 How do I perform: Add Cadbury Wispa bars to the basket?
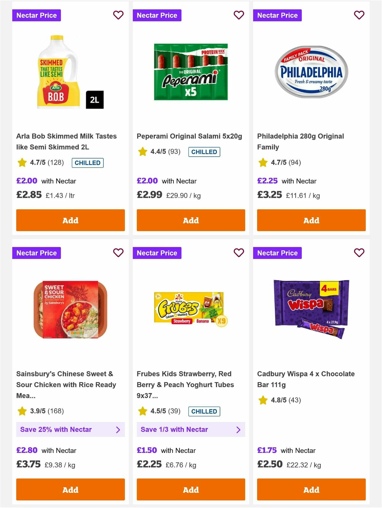(311, 490)
